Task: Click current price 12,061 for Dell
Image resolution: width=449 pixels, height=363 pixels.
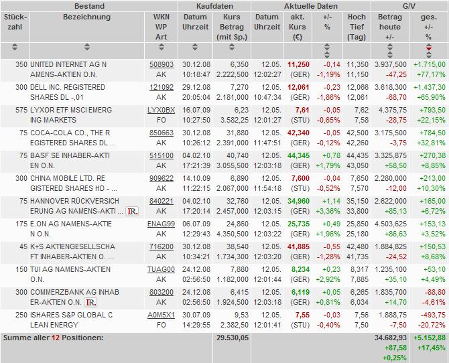Action: (x=298, y=87)
